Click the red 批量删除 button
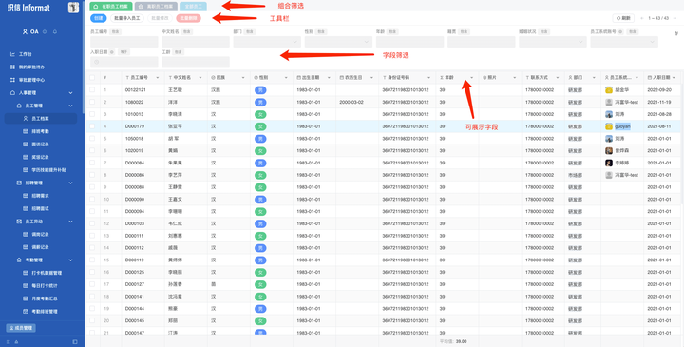The image size is (684, 347). click(188, 18)
